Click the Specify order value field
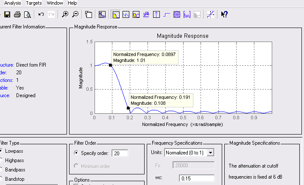This screenshot has width=304, height=185. (120, 153)
